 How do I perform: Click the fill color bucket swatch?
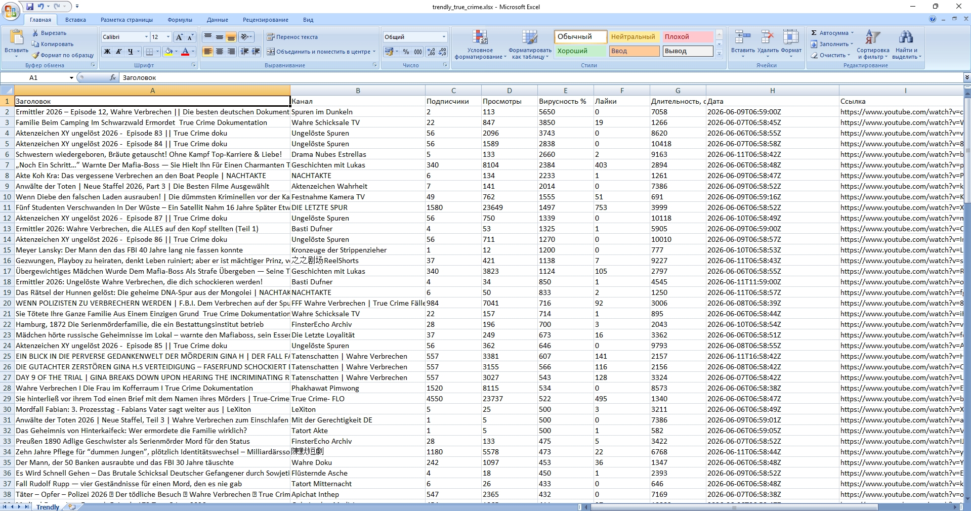(168, 52)
